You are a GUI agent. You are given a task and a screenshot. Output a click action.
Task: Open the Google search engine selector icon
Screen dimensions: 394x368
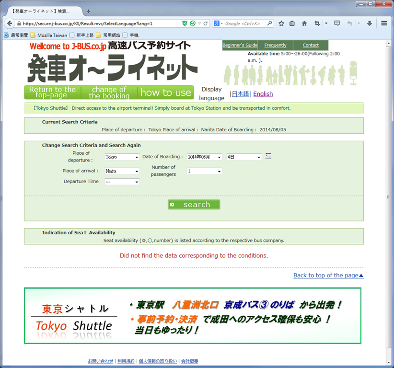[216, 23]
